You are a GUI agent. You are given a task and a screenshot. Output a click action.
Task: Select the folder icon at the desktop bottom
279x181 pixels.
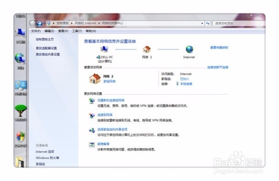[x=20, y=162]
